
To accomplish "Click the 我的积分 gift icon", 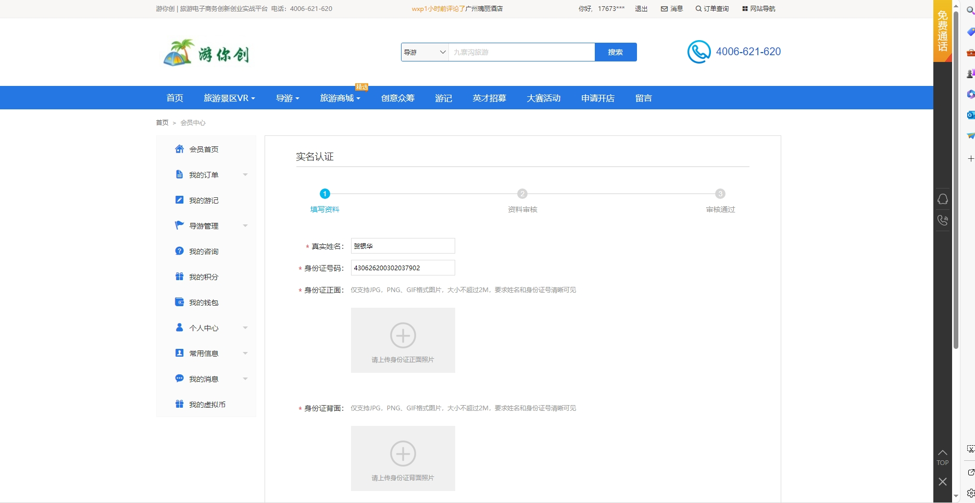I will point(179,276).
